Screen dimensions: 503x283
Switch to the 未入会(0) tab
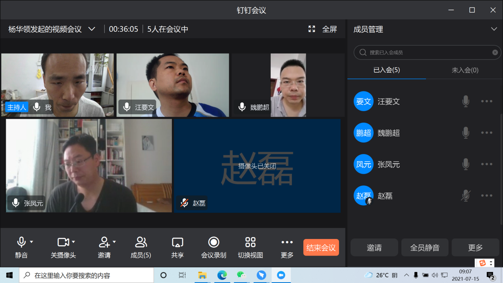click(x=465, y=70)
